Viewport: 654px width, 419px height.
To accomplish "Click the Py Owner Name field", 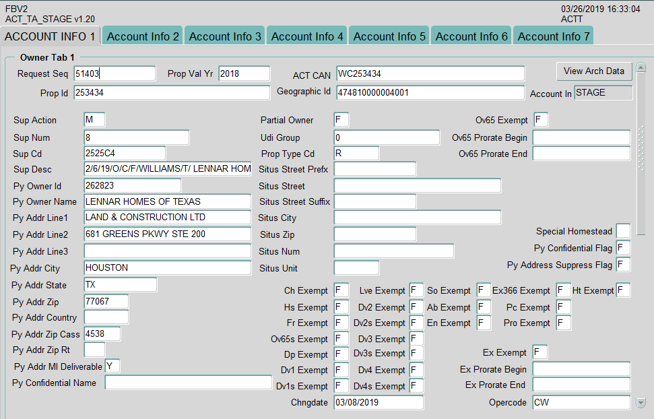I will [x=167, y=201].
